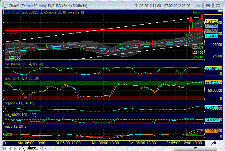Click the Mi day label on time axis
This screenshot has height=151, width=225.
pyautogui.click(x=94, y=143)
